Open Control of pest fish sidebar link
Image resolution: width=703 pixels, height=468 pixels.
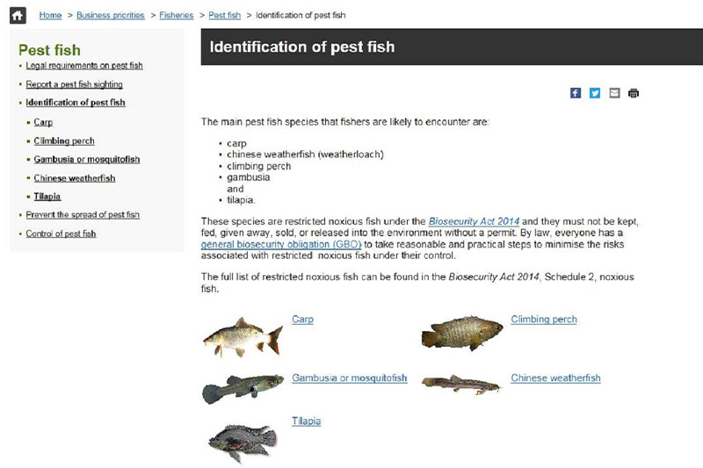[x=61, y=234]
